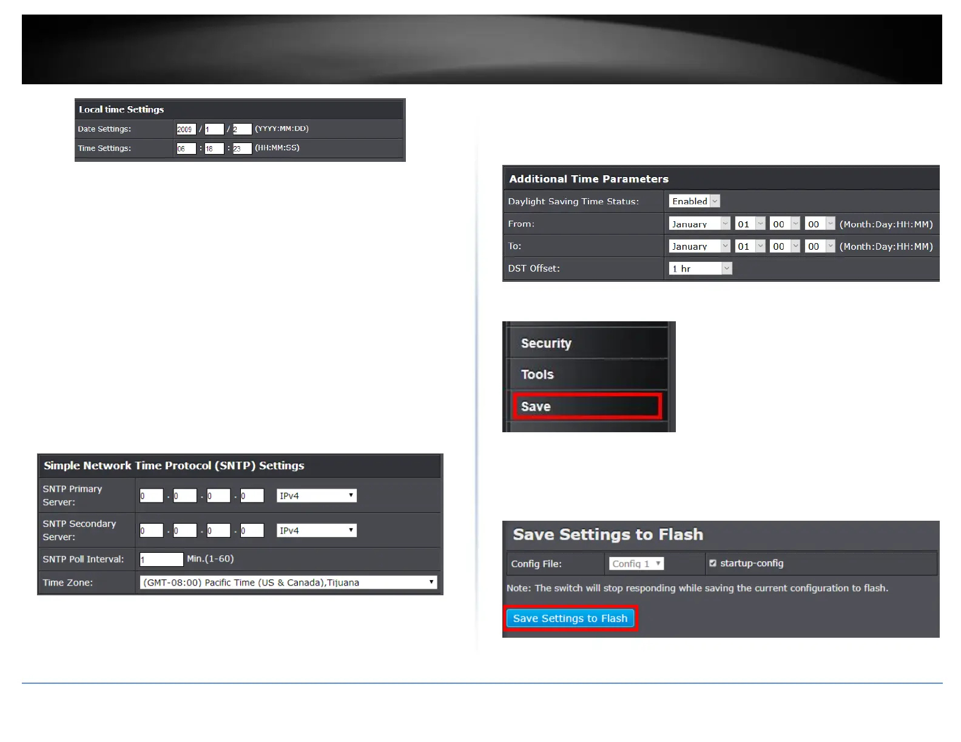Click the Min.(1-60) hint text

click(x=211, y=559)
